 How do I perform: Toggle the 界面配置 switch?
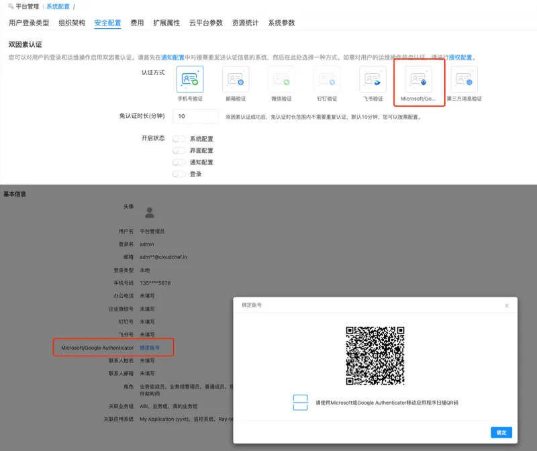179,151
